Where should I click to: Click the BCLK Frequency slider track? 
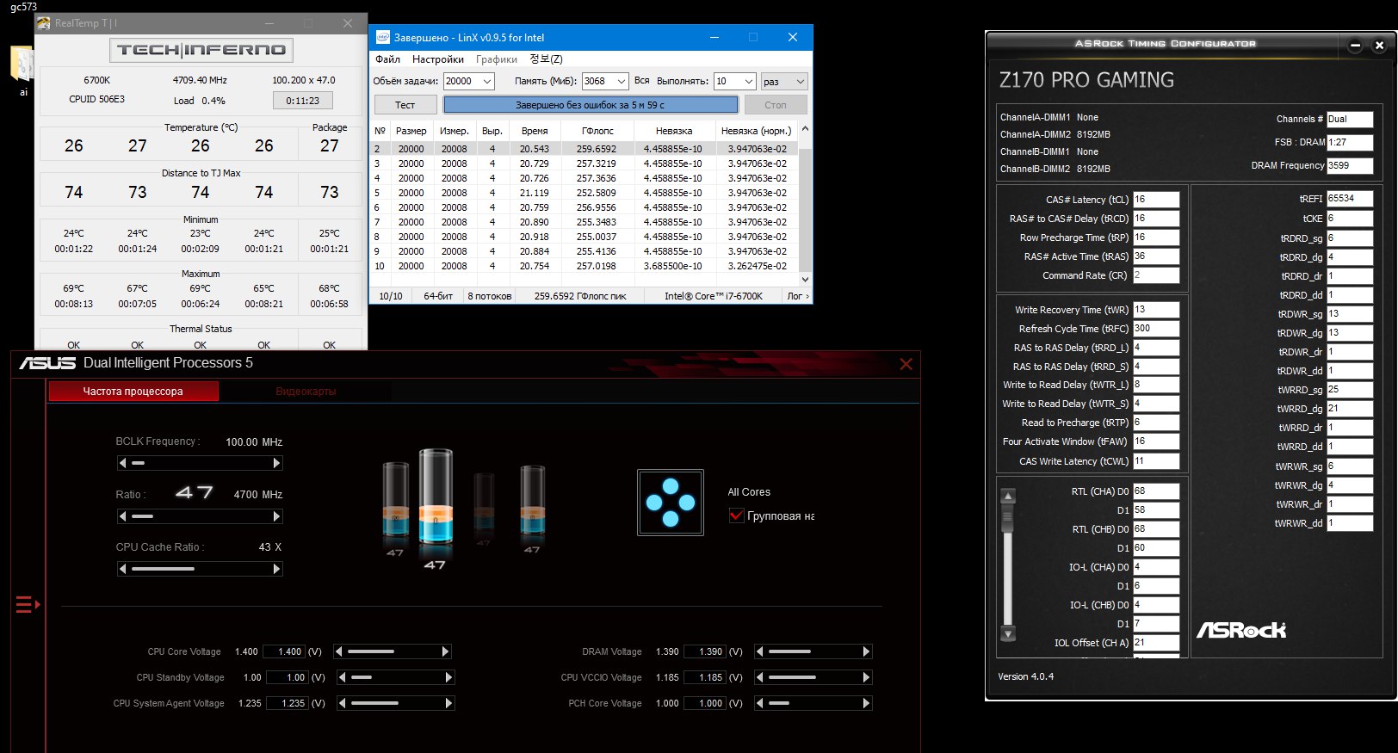click(200, 463)
